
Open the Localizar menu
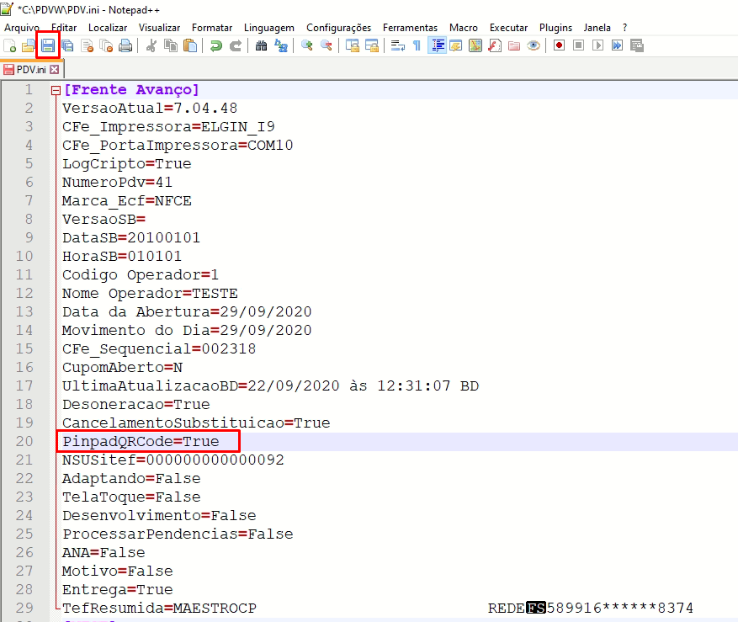108,28
